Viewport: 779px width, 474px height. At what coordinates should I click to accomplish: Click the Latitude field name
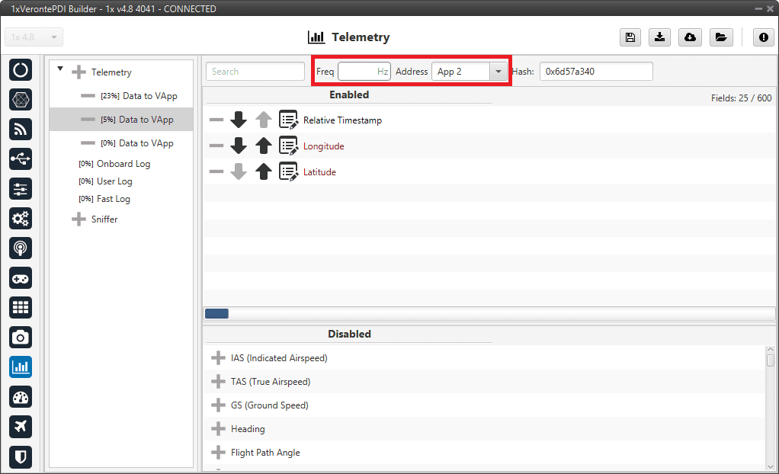coord(319,172)
